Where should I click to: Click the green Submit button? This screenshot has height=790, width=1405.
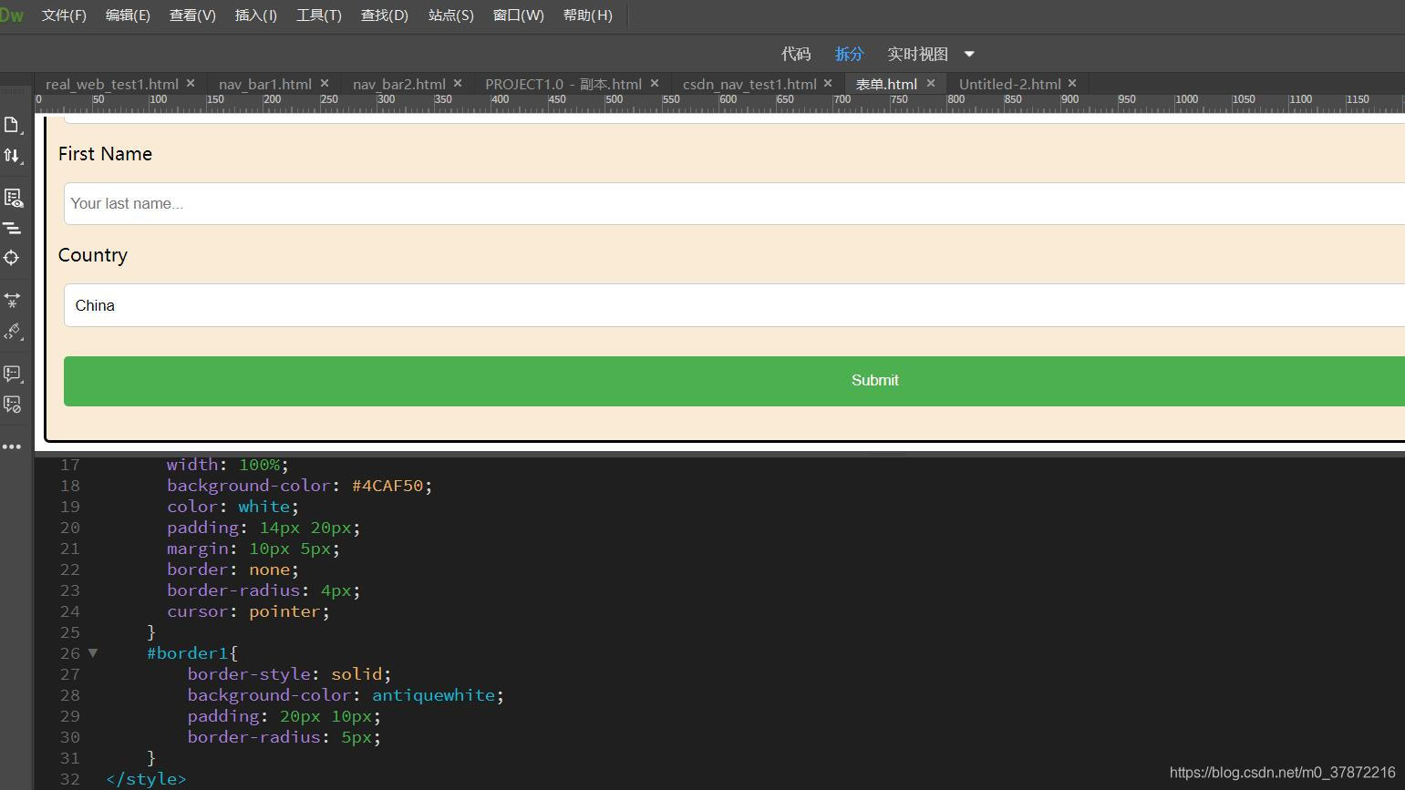point(734,381)
